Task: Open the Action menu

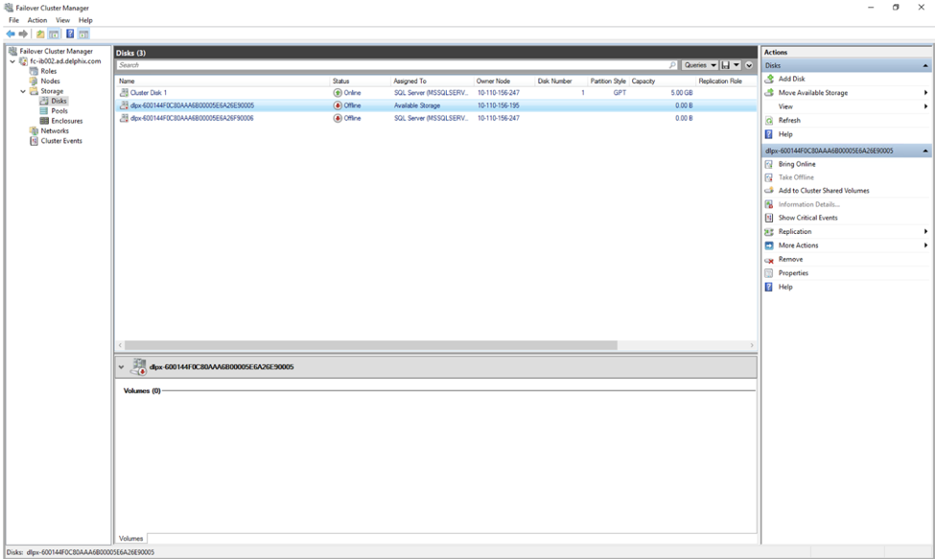Action: [37, 20]
